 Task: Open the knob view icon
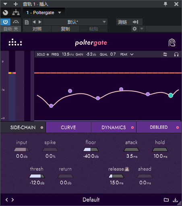[5, 12]
